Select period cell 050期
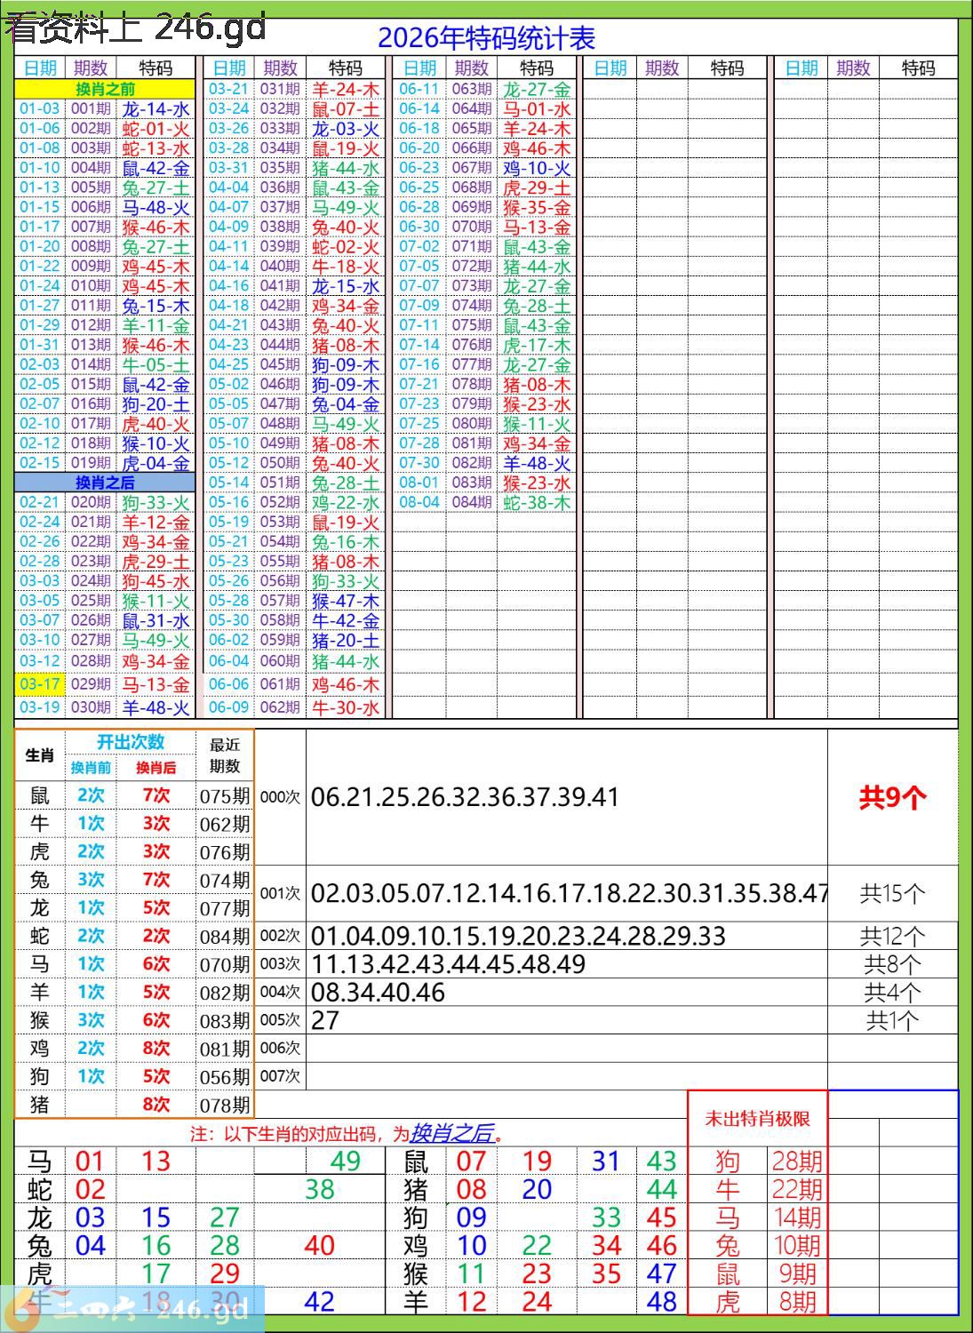 [x=280, y=463]
